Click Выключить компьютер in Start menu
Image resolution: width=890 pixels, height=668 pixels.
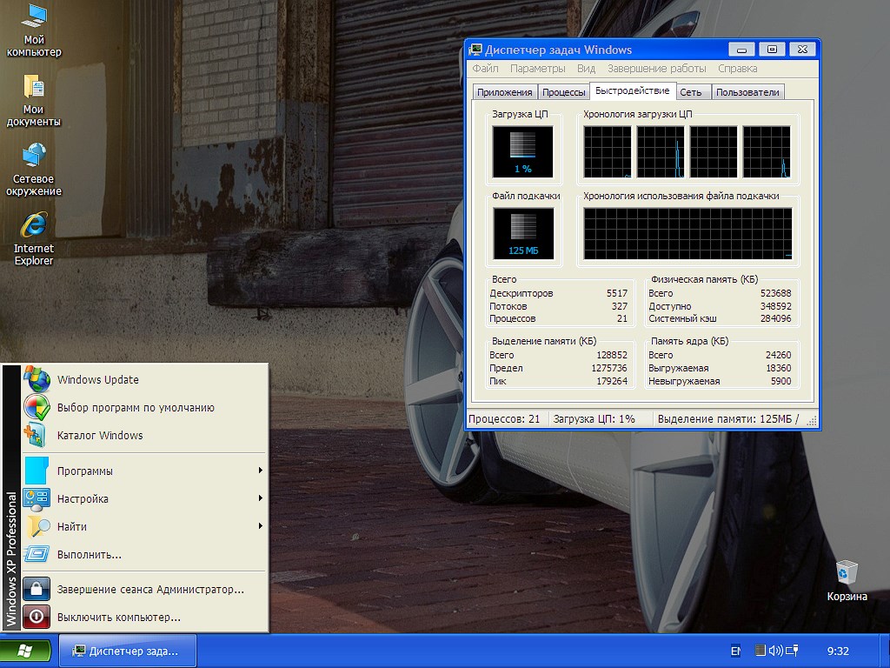click(x=119, y=617)
